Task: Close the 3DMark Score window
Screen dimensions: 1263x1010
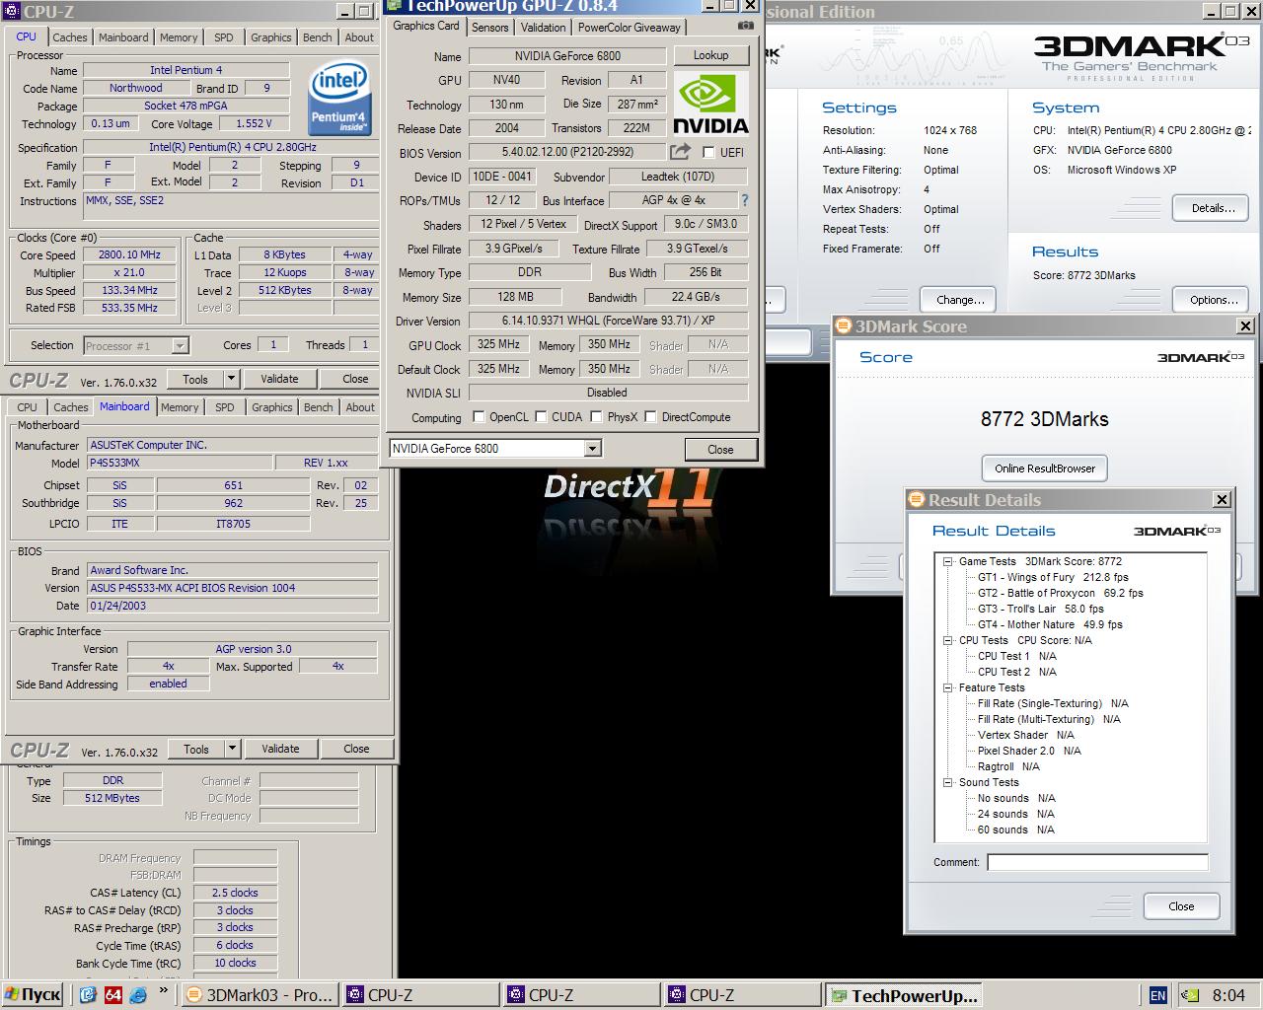Action: click(1245, 326)
